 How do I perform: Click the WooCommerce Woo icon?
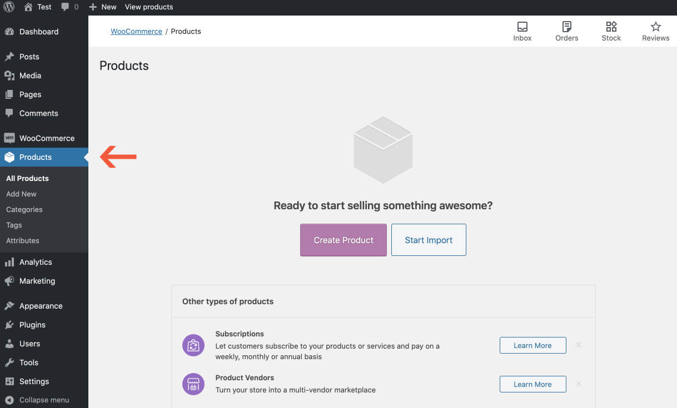9,138
